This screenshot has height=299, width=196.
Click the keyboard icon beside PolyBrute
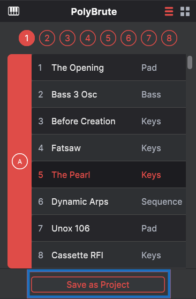point(13,11)
